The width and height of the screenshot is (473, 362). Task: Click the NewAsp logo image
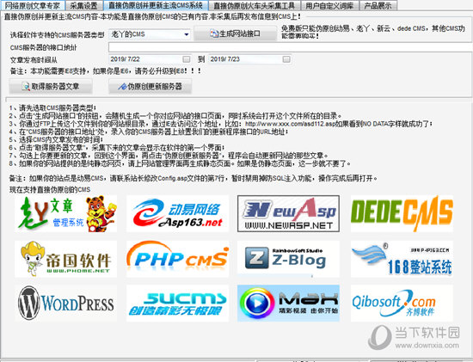point(288,213)
